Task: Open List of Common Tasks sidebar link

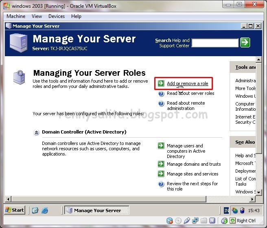Action: [245, 181]
